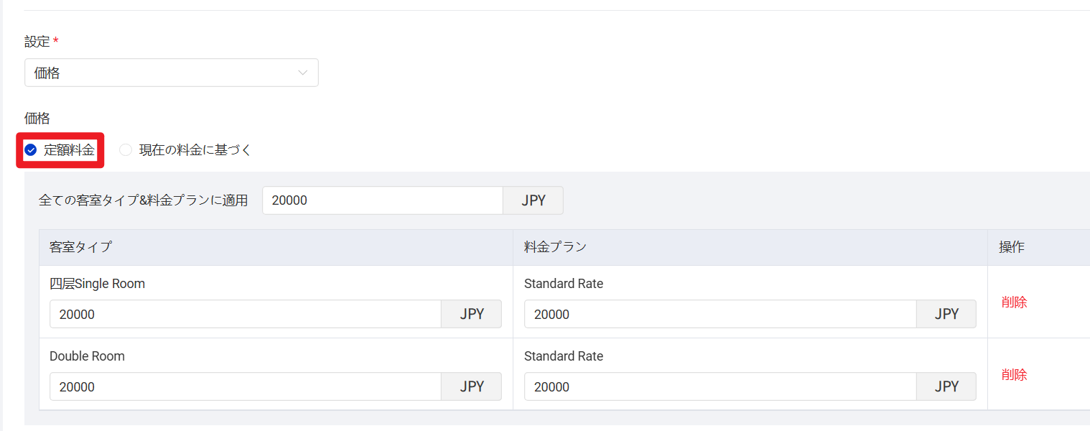The height and width of the screenshot is (431, 1090).
Task: Click the JPY unit beside the apply-all field
Action: [x=533, y=200]
